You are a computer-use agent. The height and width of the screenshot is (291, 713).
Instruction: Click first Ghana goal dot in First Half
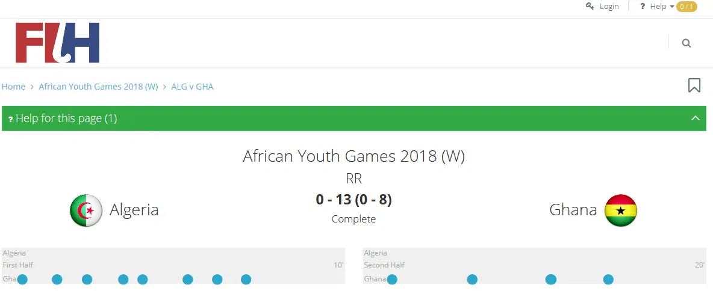point(22,279)
